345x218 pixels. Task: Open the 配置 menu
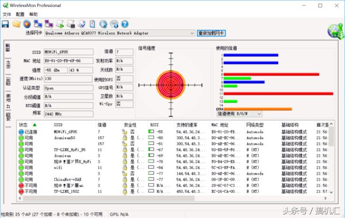coord(20,14)
